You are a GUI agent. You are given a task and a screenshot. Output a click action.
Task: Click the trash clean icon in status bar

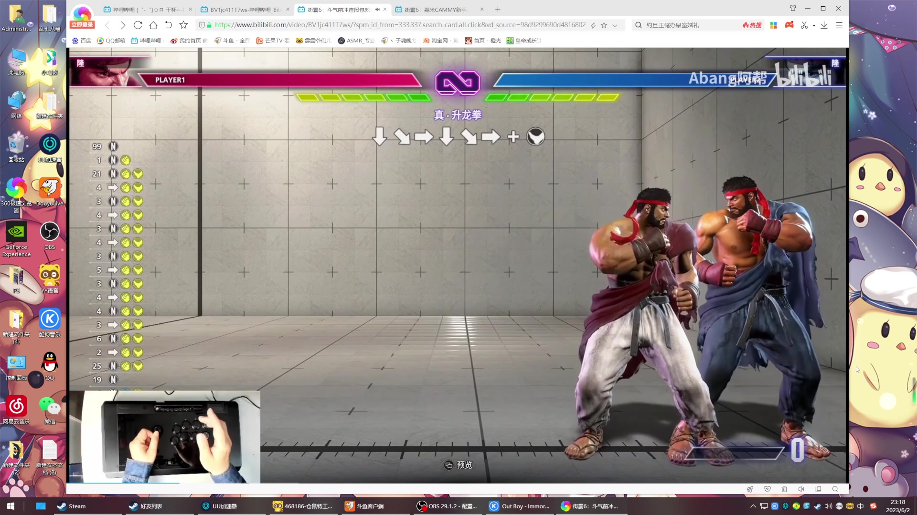(784, 489)
